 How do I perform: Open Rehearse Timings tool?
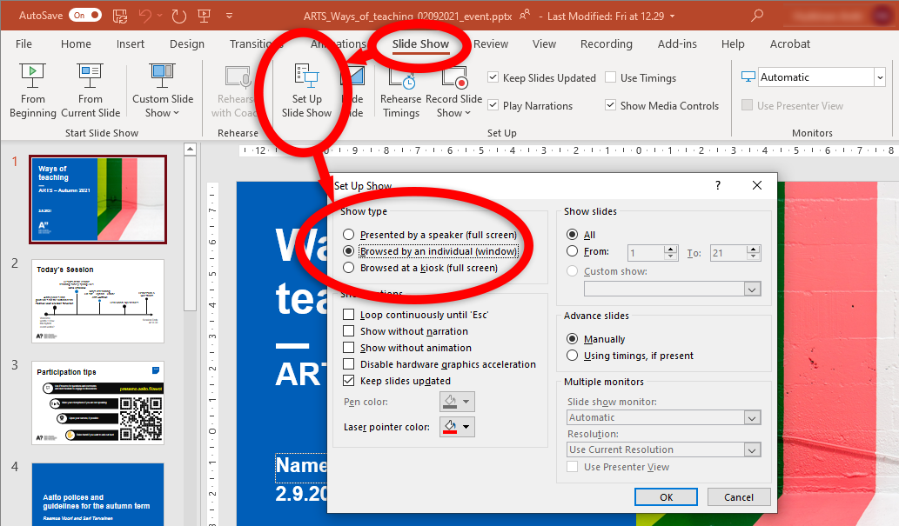(x=400, y=90)
